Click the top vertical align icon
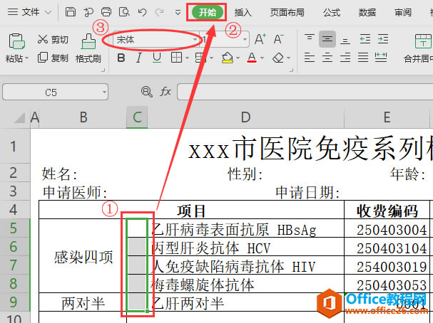 [310, 39]
